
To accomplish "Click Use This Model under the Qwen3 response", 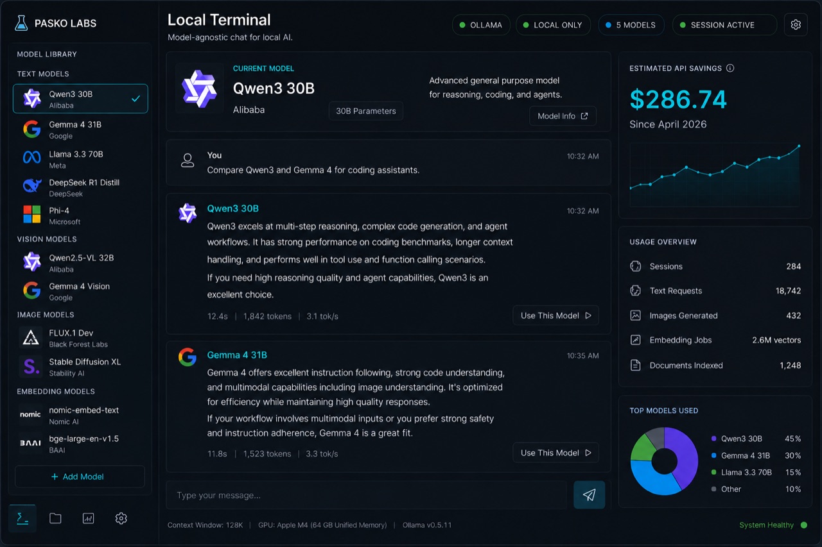I will 555,316.
